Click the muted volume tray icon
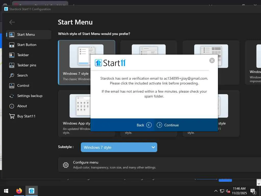The height and width of the screenshot is (196, 261). click(x=228, y=191)
